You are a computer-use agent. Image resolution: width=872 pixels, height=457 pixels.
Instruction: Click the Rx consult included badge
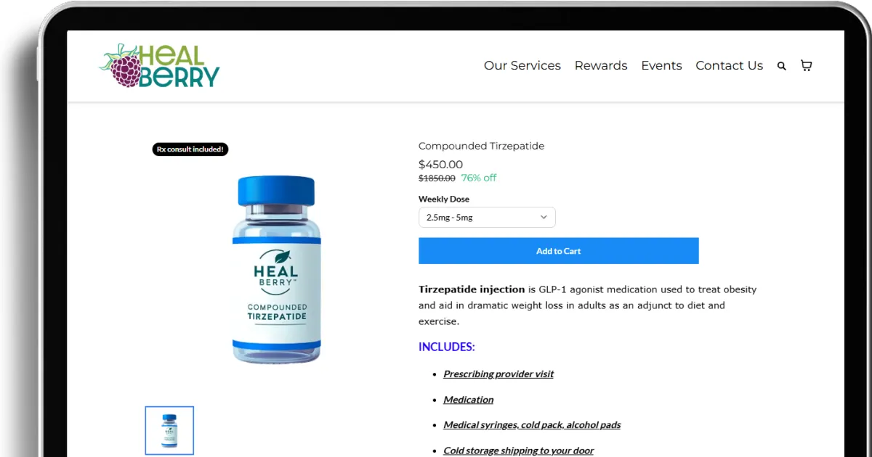[190, 149]
